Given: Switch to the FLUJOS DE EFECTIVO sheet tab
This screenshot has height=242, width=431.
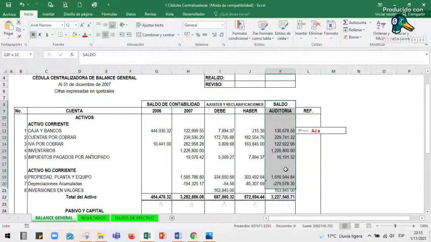Looking at the screenshot, I should coord(134,218).
